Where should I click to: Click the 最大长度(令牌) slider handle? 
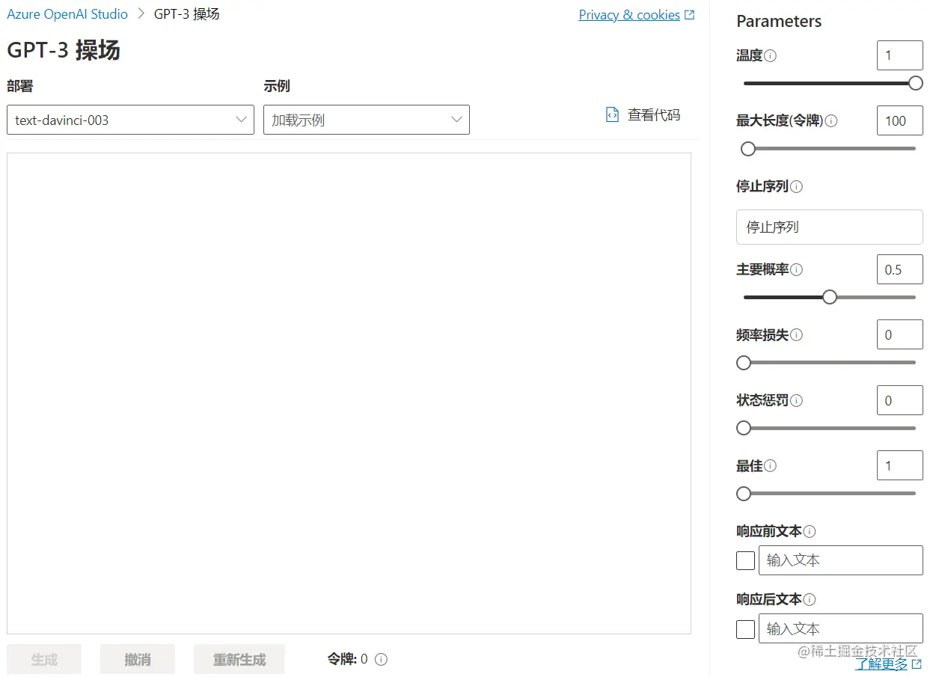[x=748, y=149]
